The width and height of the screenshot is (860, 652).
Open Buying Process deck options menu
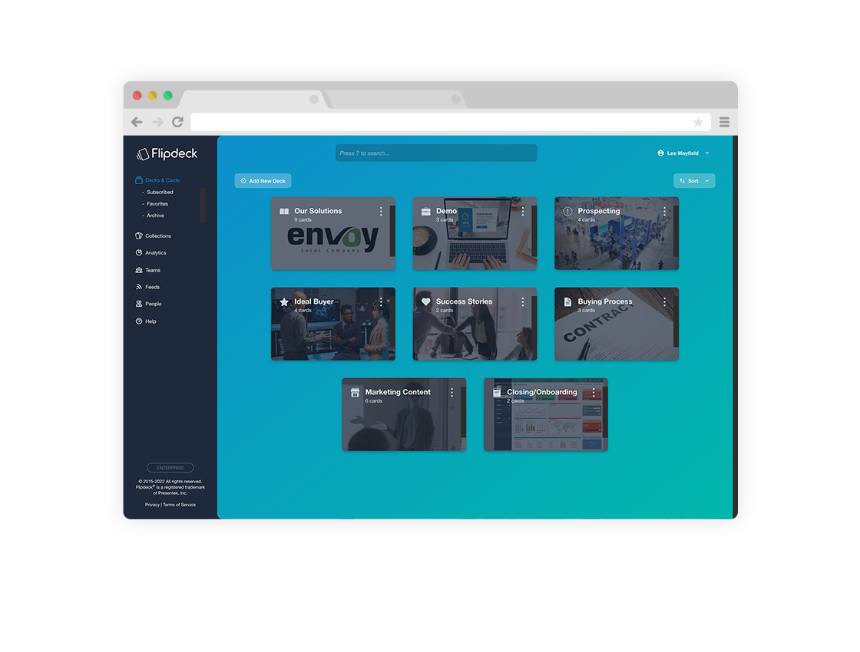[664, 302]
